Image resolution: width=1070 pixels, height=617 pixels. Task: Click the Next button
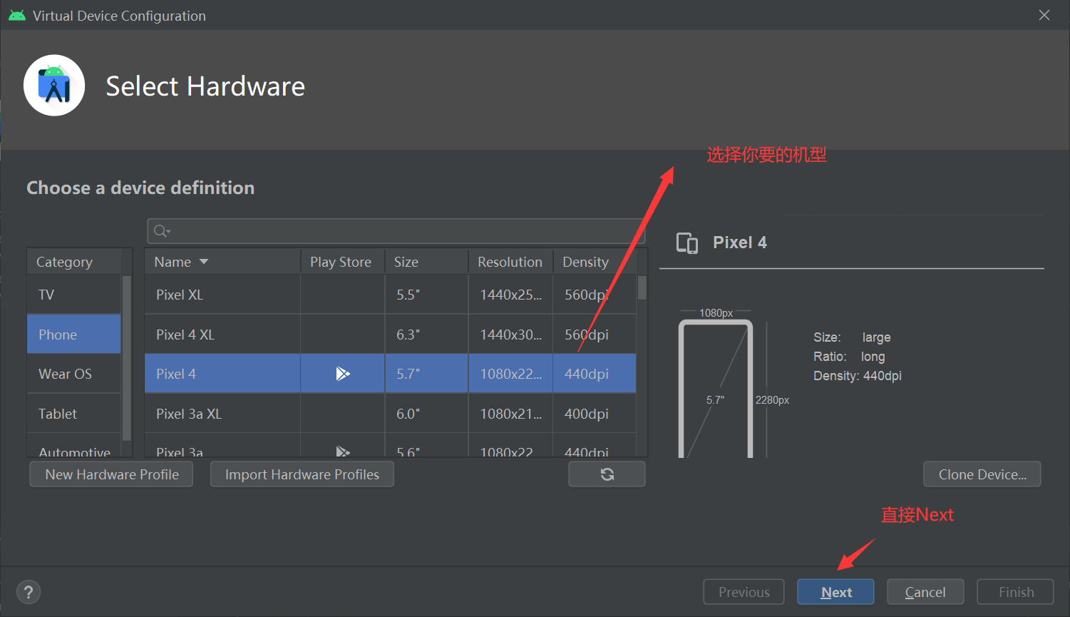coord(835,592)
